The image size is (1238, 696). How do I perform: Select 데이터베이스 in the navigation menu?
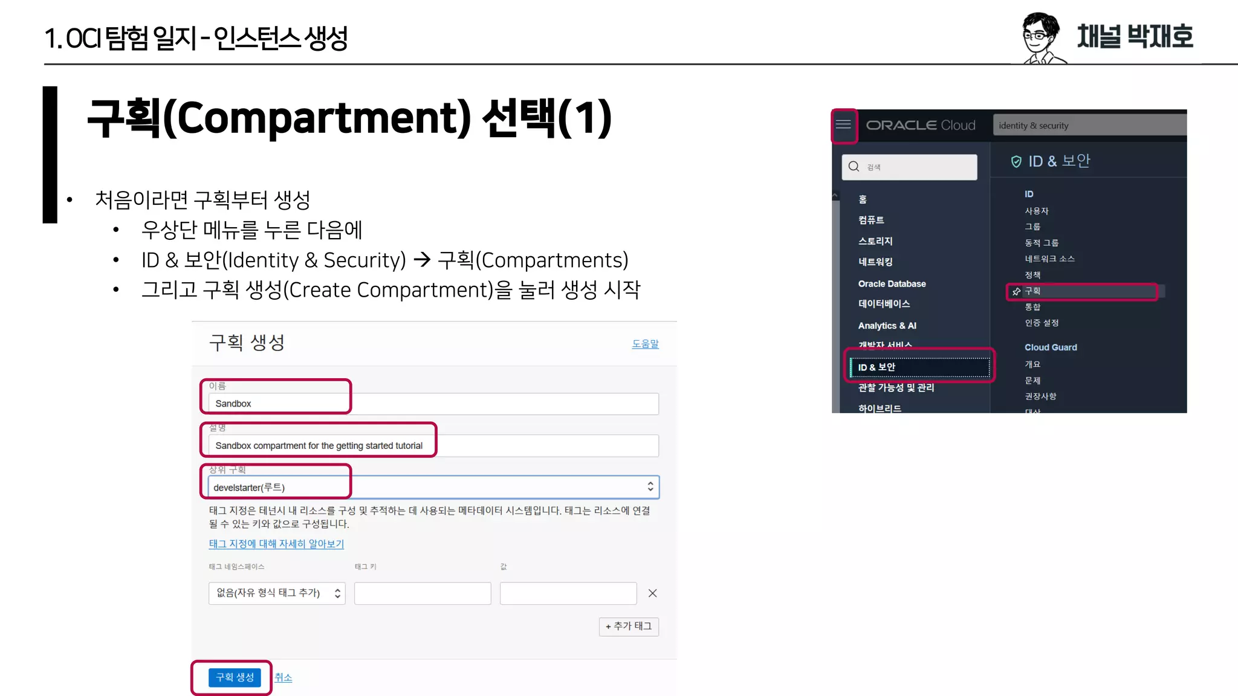(x=884, y=304)
